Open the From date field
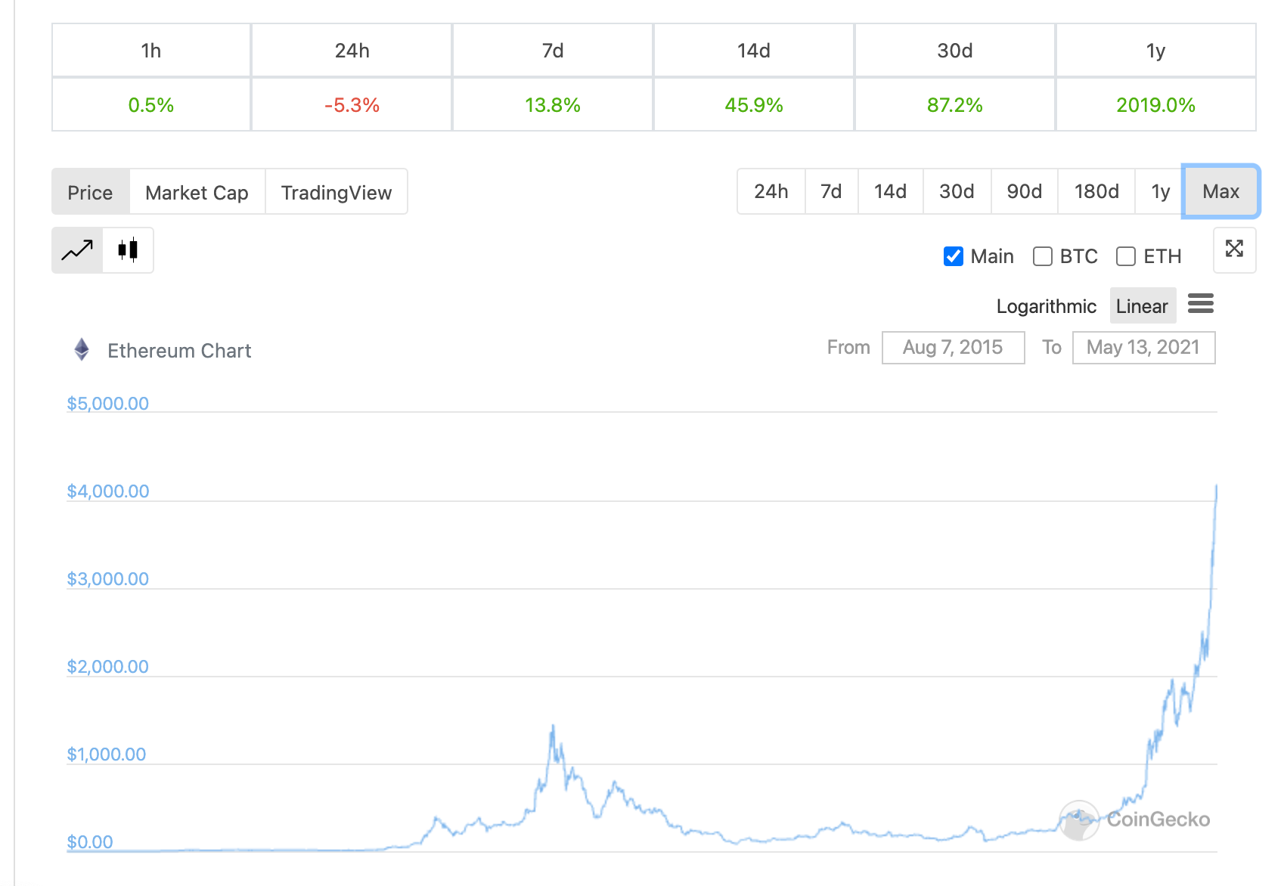Viewport: 1284px width, 886px height. tap(953, 348)
